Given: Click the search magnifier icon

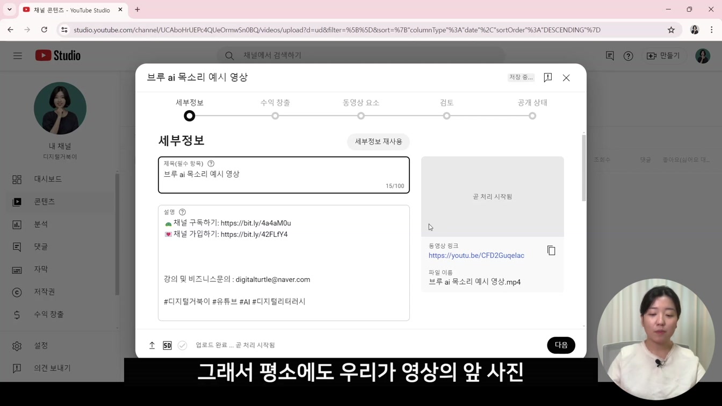Looking at the screenshot, I should (229, 55).
